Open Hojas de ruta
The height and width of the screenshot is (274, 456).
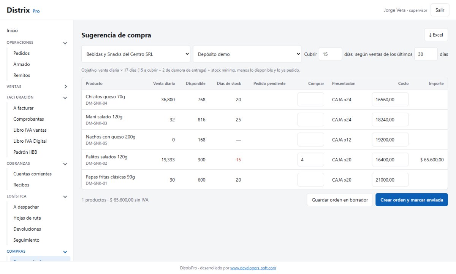pyautogui.click(x=27, y=218)
